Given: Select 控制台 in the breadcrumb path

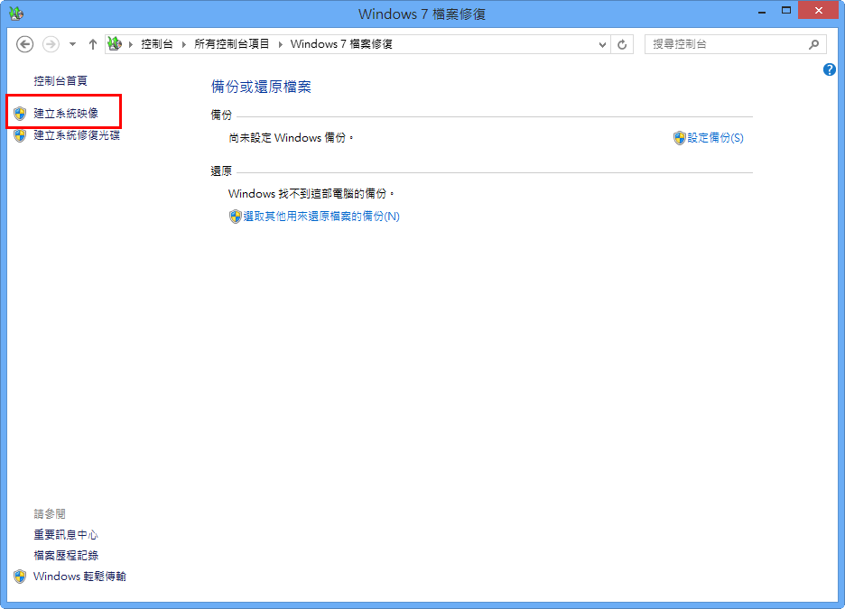Looking at the screenshot, I should click(x=157, y=44).
